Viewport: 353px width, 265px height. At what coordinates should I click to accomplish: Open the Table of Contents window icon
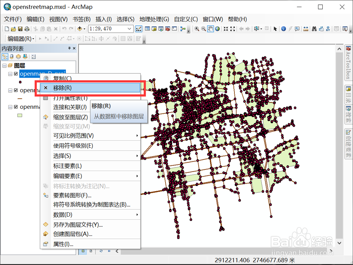(148, 29)
